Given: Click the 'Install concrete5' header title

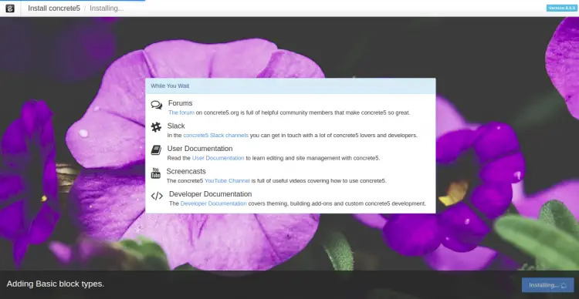Looking at the screenshot, I should pyautogui.click(x=54, y=8).
